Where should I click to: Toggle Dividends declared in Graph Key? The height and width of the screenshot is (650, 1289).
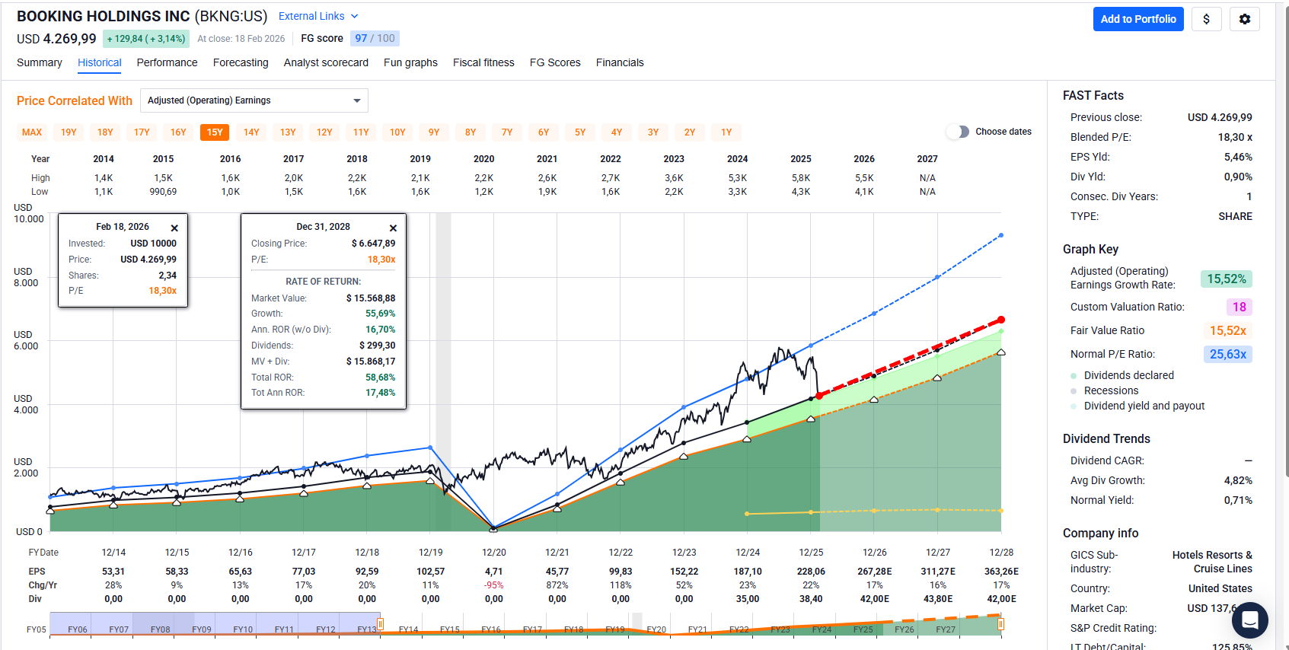point(1128,375)
